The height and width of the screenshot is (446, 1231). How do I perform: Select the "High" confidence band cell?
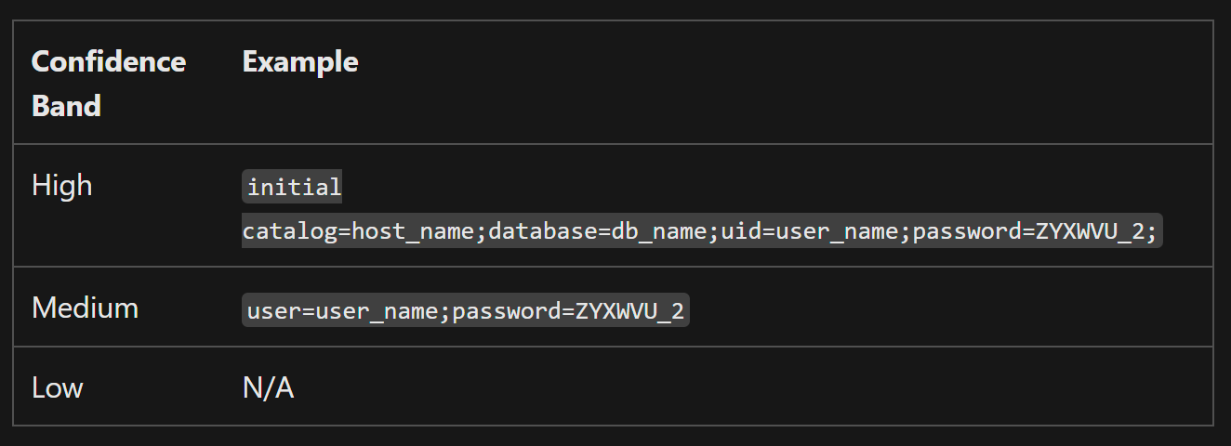click(62, 186)
